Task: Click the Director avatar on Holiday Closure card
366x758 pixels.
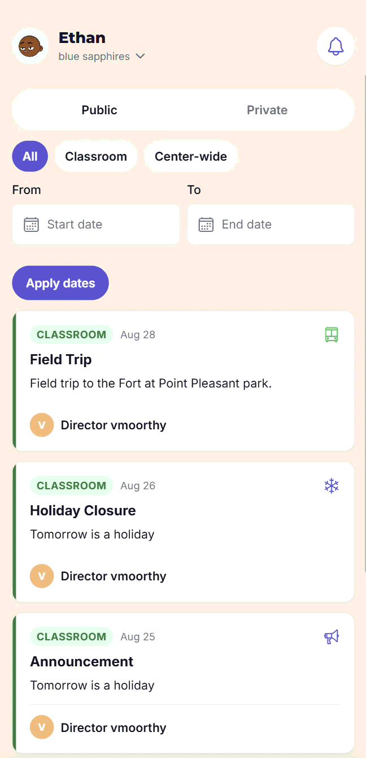Action: pyautogui.click(x=42, y=576)
